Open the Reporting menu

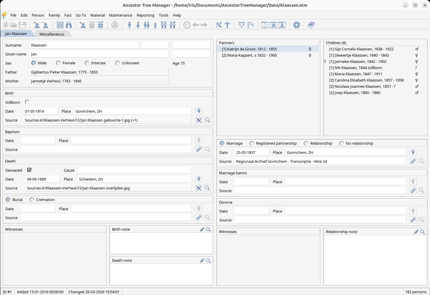tap(145, 15)
